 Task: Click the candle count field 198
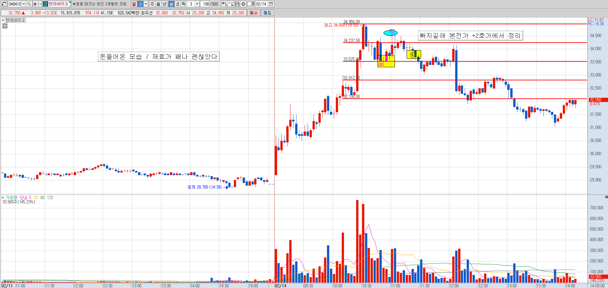[x=206, y=4]
